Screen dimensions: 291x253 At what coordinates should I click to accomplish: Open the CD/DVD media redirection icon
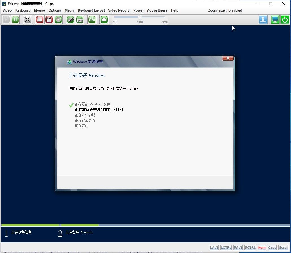tap(58, 20)
